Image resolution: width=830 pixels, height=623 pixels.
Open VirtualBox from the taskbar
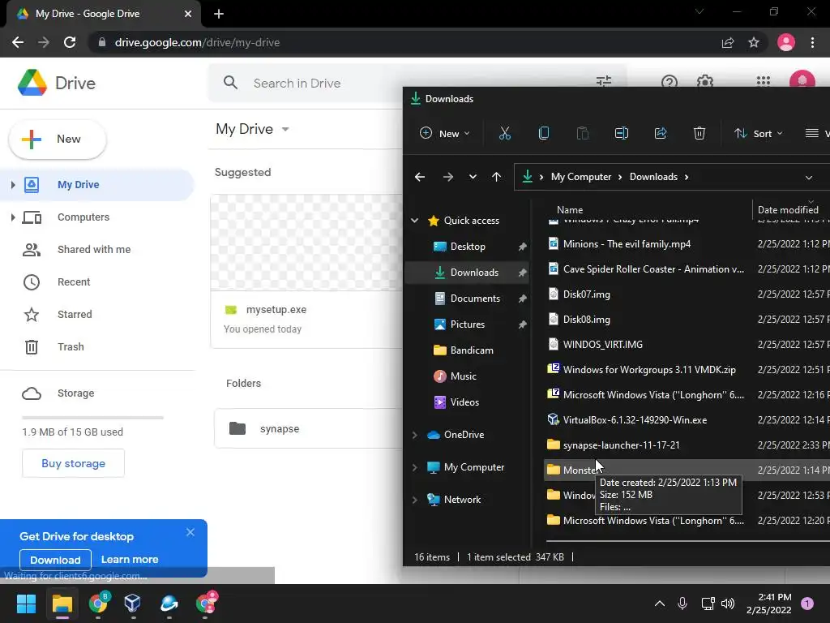point(132,604)
